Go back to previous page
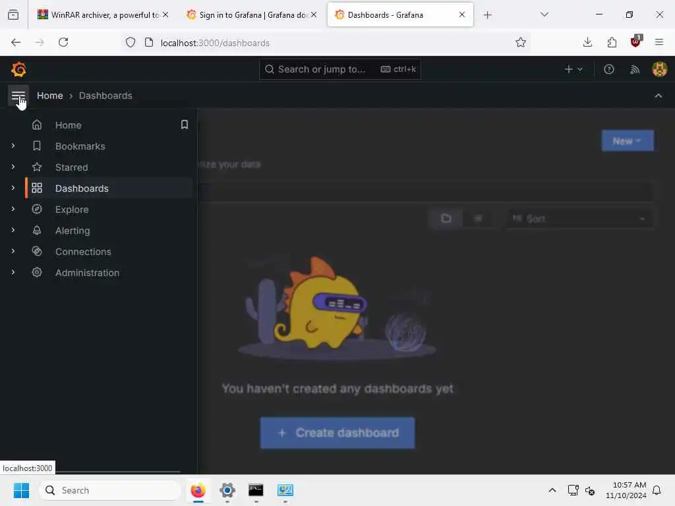Screen dimensions: 675x506 (16, 42)
